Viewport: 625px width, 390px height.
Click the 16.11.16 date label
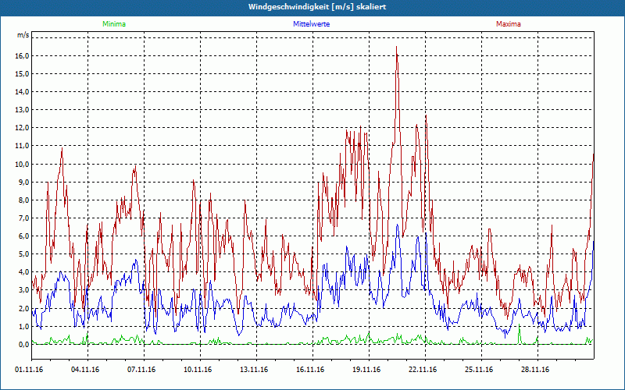(310, 370)
